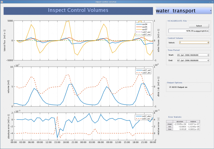This screenshot has height=149, width=214.
Task: Click the MATLAB icon in the title bar
Action: 2,2
